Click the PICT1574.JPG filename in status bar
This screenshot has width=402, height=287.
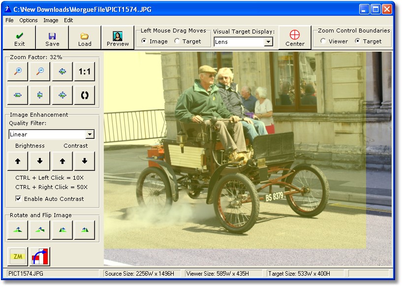click(26, 274)
